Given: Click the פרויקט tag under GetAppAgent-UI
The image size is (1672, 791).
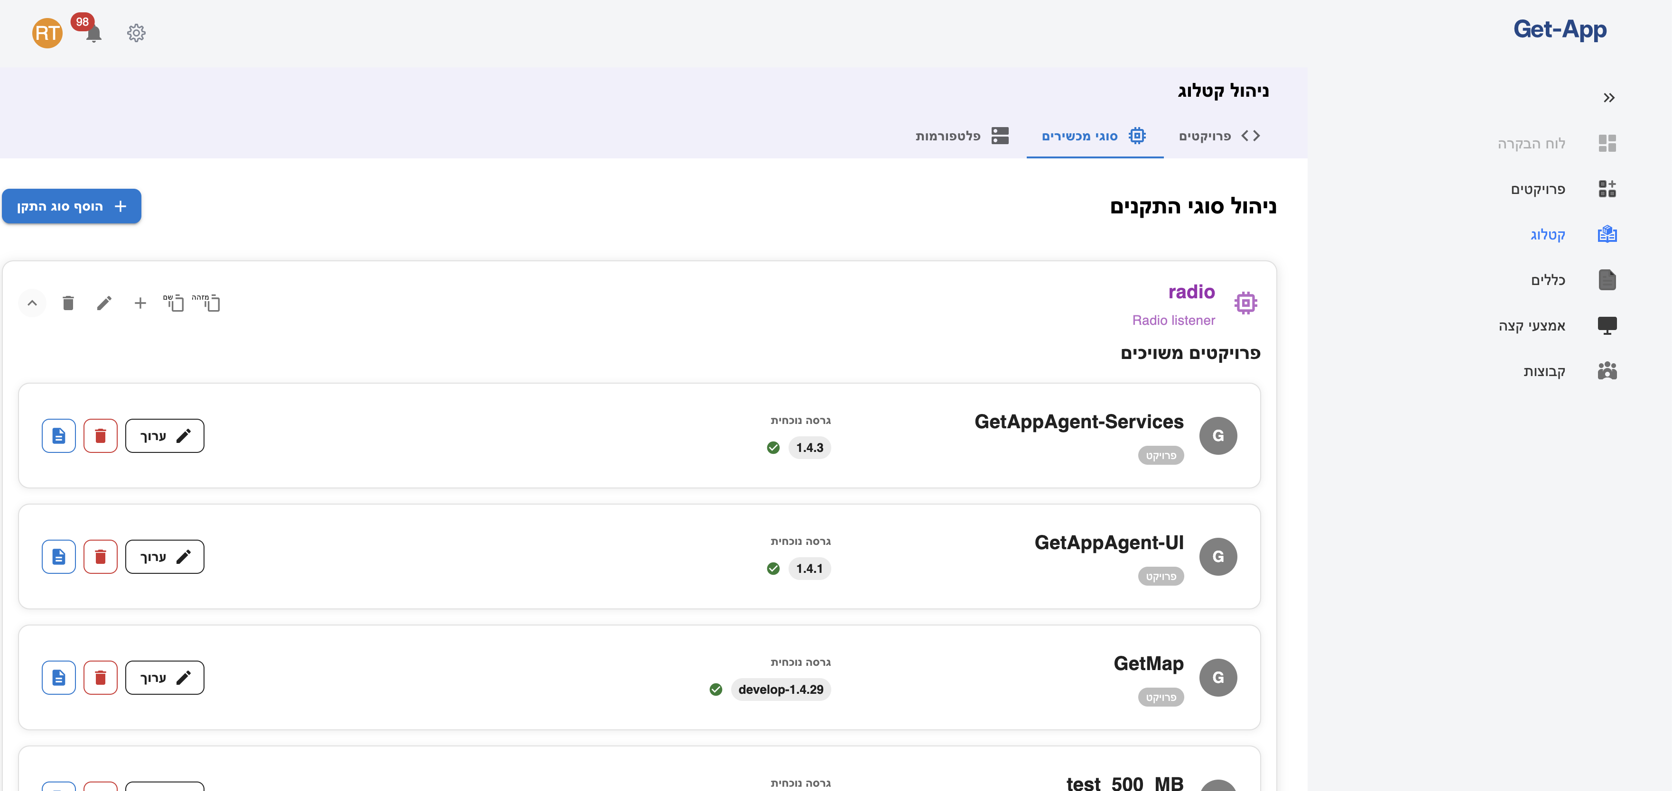Looking at the screenshot, I should [x=1161, y=576].
